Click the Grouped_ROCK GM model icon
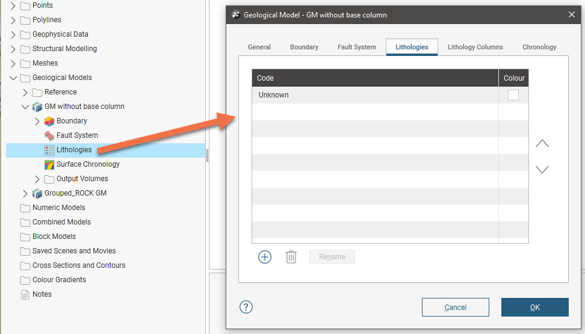 click(37, 193)
